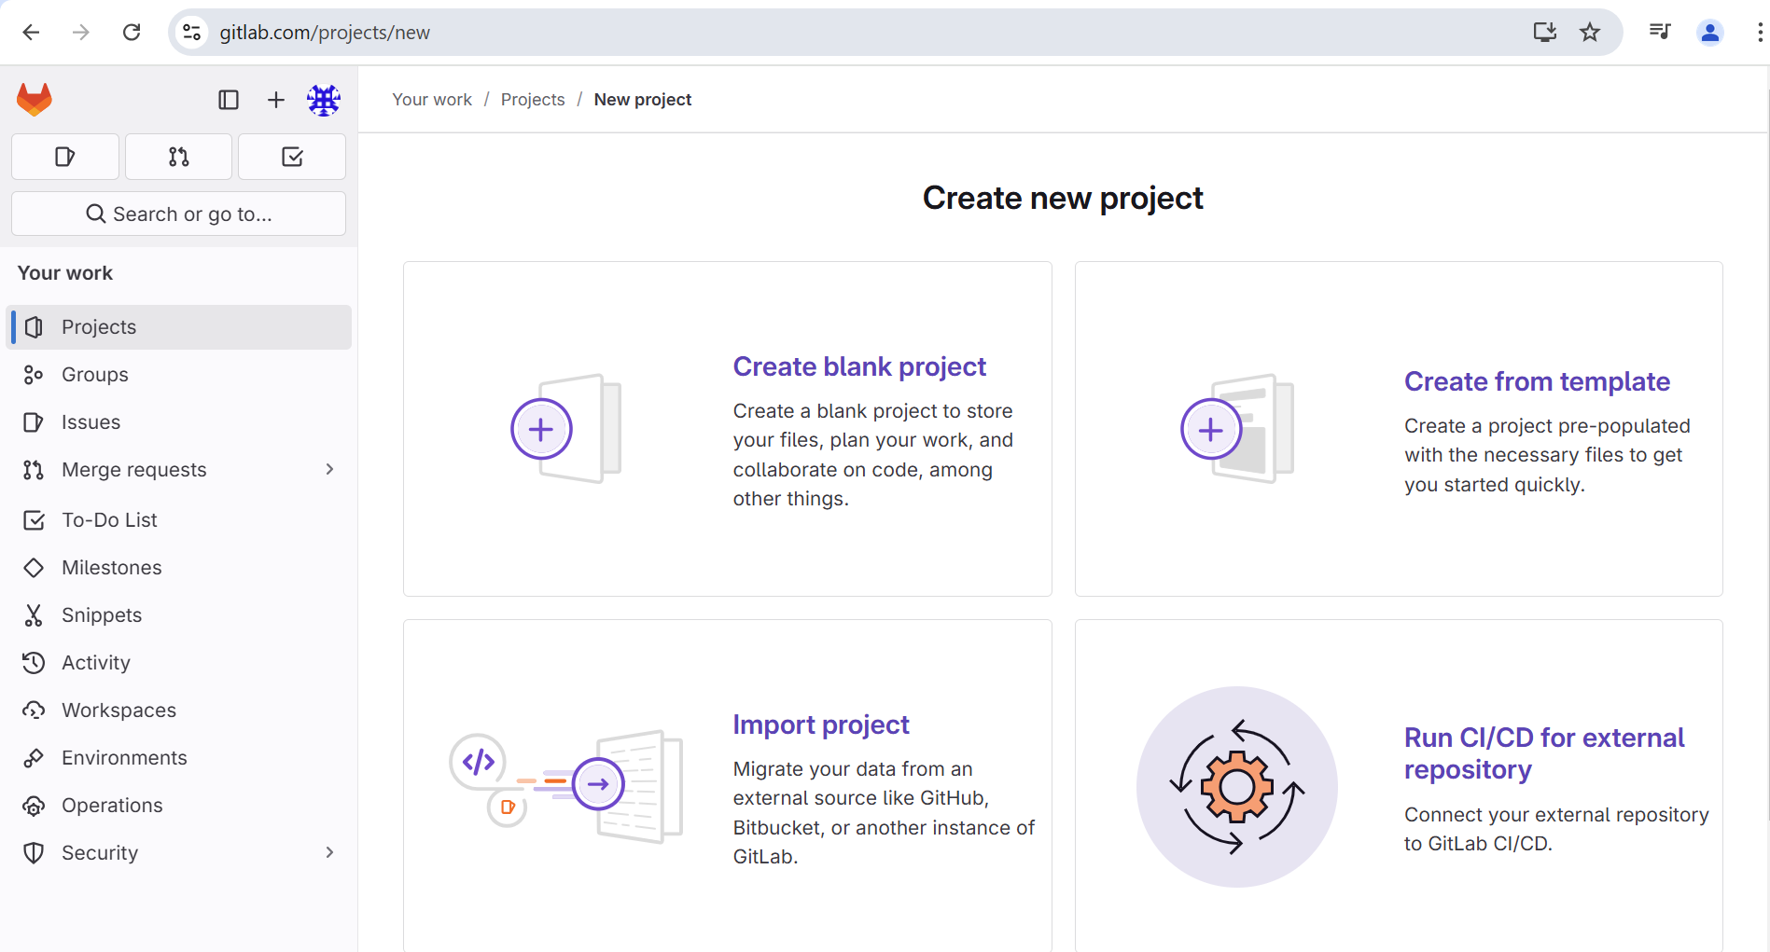Open the user avatar menu
This screenshot has height=952, width=1770.
coord(324,100)
